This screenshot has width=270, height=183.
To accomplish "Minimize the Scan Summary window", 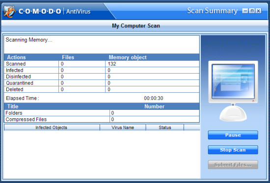I will tap(245, 11).
